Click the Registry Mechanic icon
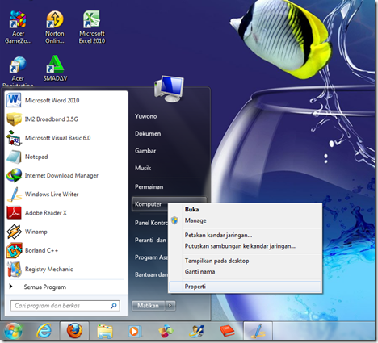The height and width of the screenshot is (343, 378). [14, 269]
